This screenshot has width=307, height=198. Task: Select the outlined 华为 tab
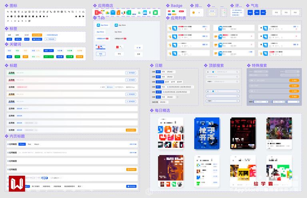[101, 54]
